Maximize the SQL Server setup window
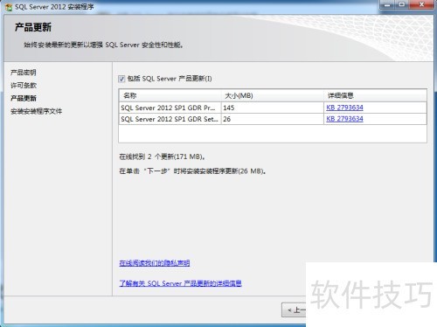 pyautogui.click(x=402, y=4)
